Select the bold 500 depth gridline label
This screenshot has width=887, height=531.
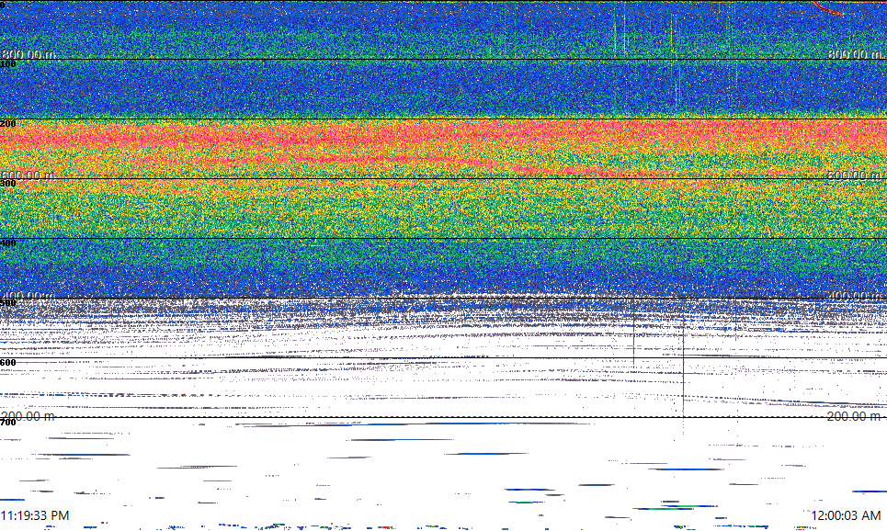point(8,303)
